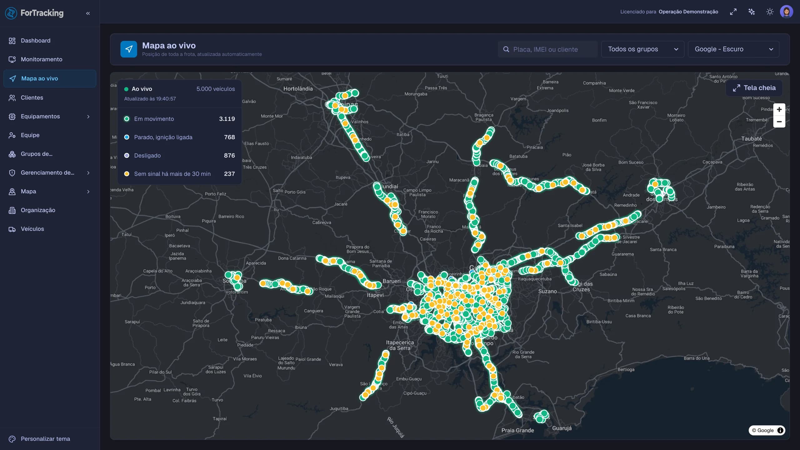Image resolution: width=800 pixels, height=450 pixels.
Task: Select Mapa ao vivo menu item
Action: pos(50,78)
